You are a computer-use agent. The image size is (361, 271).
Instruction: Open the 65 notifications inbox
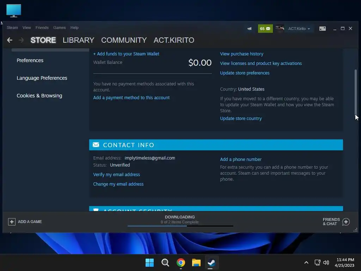point(265,29)
